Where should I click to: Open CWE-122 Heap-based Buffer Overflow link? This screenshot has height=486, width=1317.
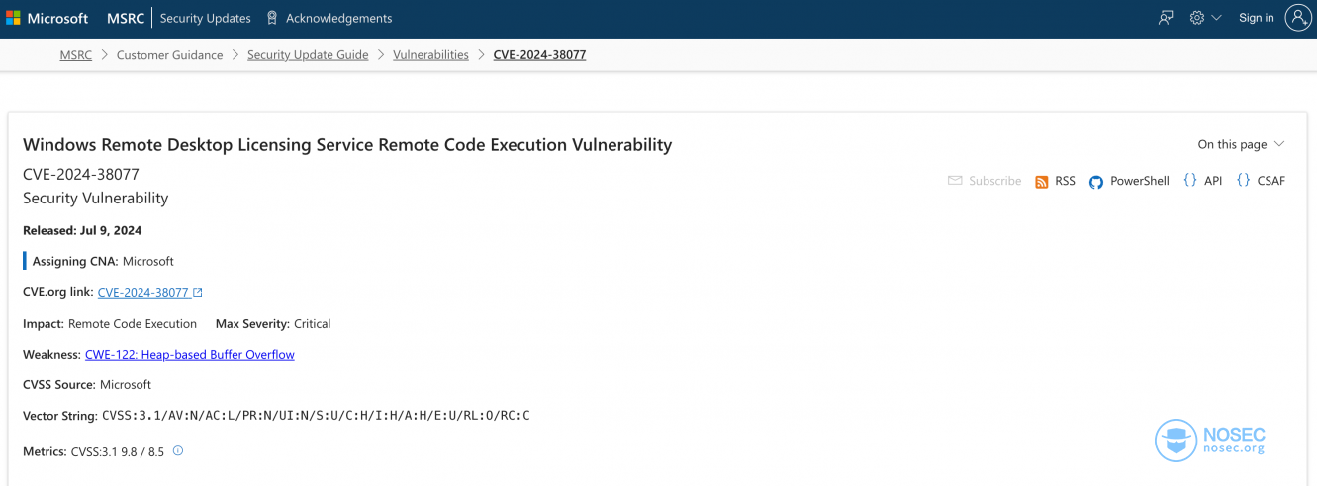(190, 354)
